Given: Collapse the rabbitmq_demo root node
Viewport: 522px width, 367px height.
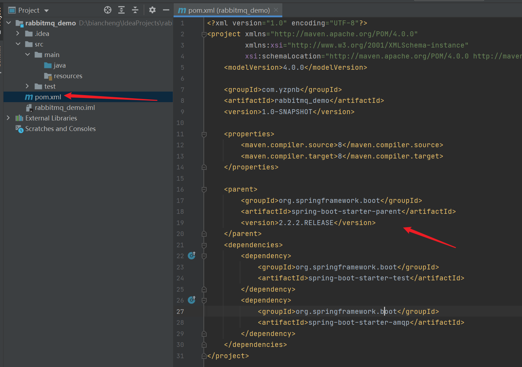Looking at the screenshot, I should coord(9,23).
